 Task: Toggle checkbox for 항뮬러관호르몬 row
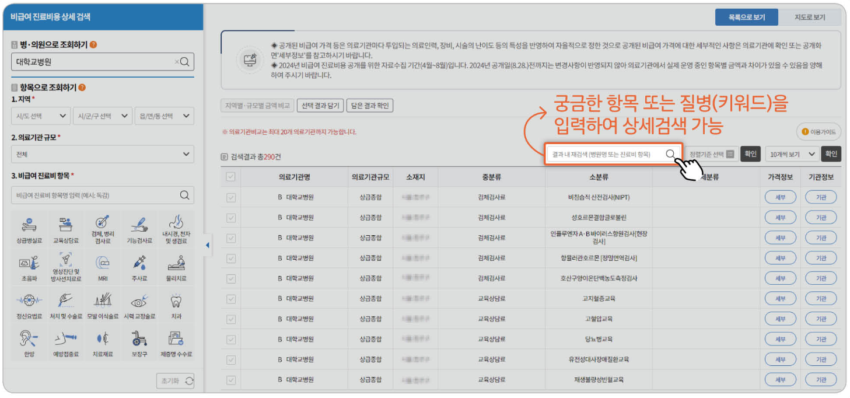point(230,258)
